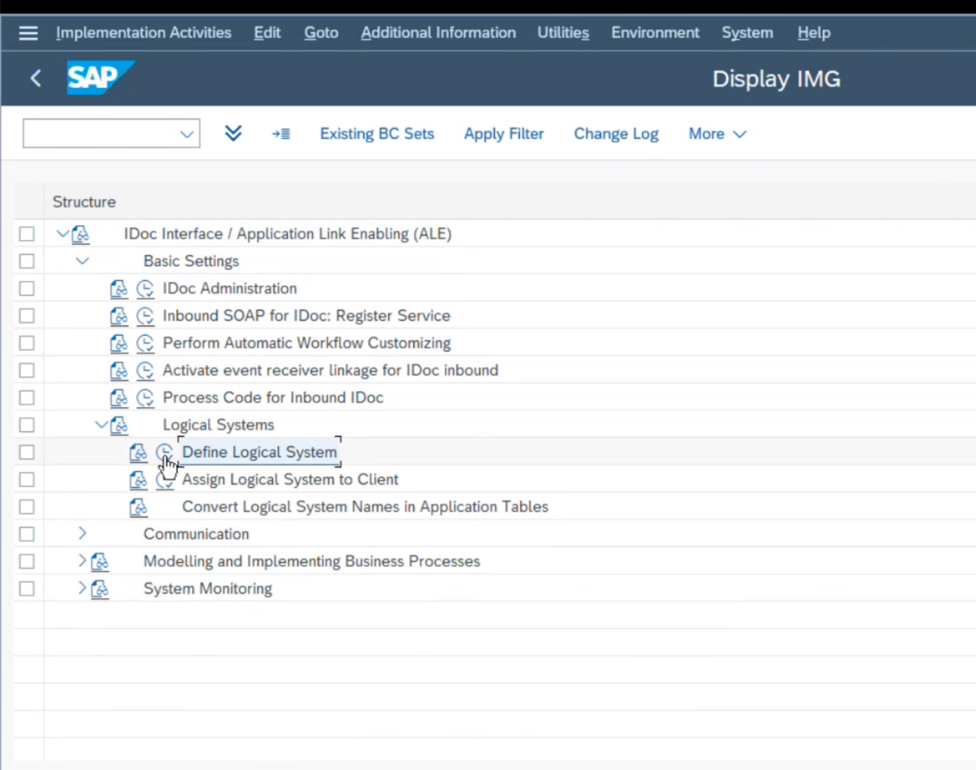
Task: Open documentation icon for Assign Logical System to Client
Action: tap(139, 479)
